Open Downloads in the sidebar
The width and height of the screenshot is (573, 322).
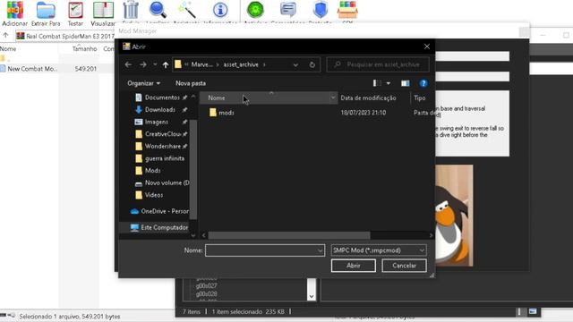click(x=161, y=109)
